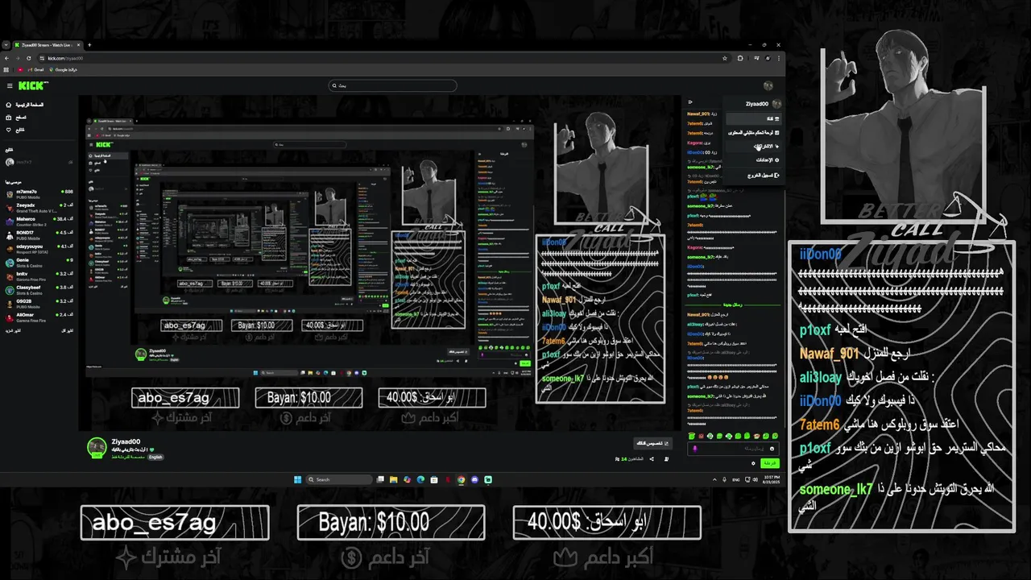Open Genie Slots & Casino channel
The width and height of the screenshot is (1031, 580).
tap(39, 262)
